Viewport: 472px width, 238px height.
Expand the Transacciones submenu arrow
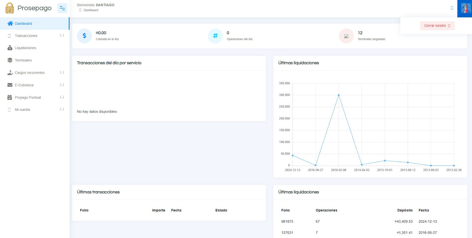pyautogui.click(x=62, y=35)
